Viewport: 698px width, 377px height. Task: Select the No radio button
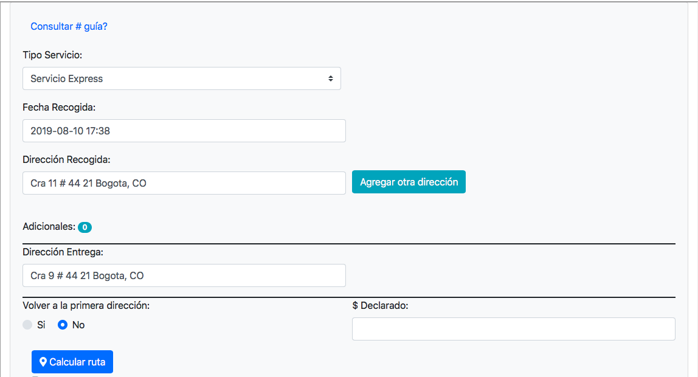(x=63, y=325)
